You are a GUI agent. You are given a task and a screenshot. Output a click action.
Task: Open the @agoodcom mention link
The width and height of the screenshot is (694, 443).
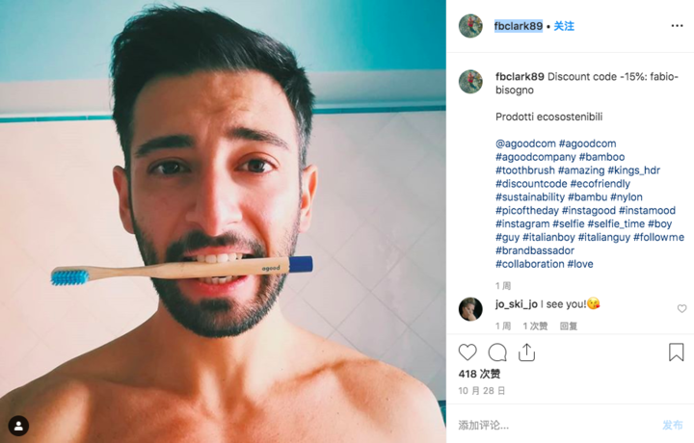coord(525,143)
